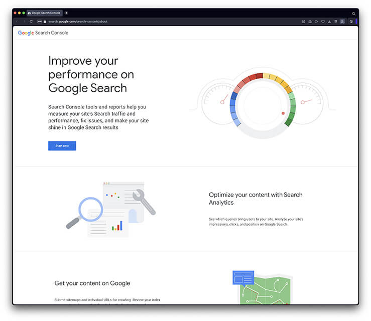Click the text "See which queries bring users"

256,222
